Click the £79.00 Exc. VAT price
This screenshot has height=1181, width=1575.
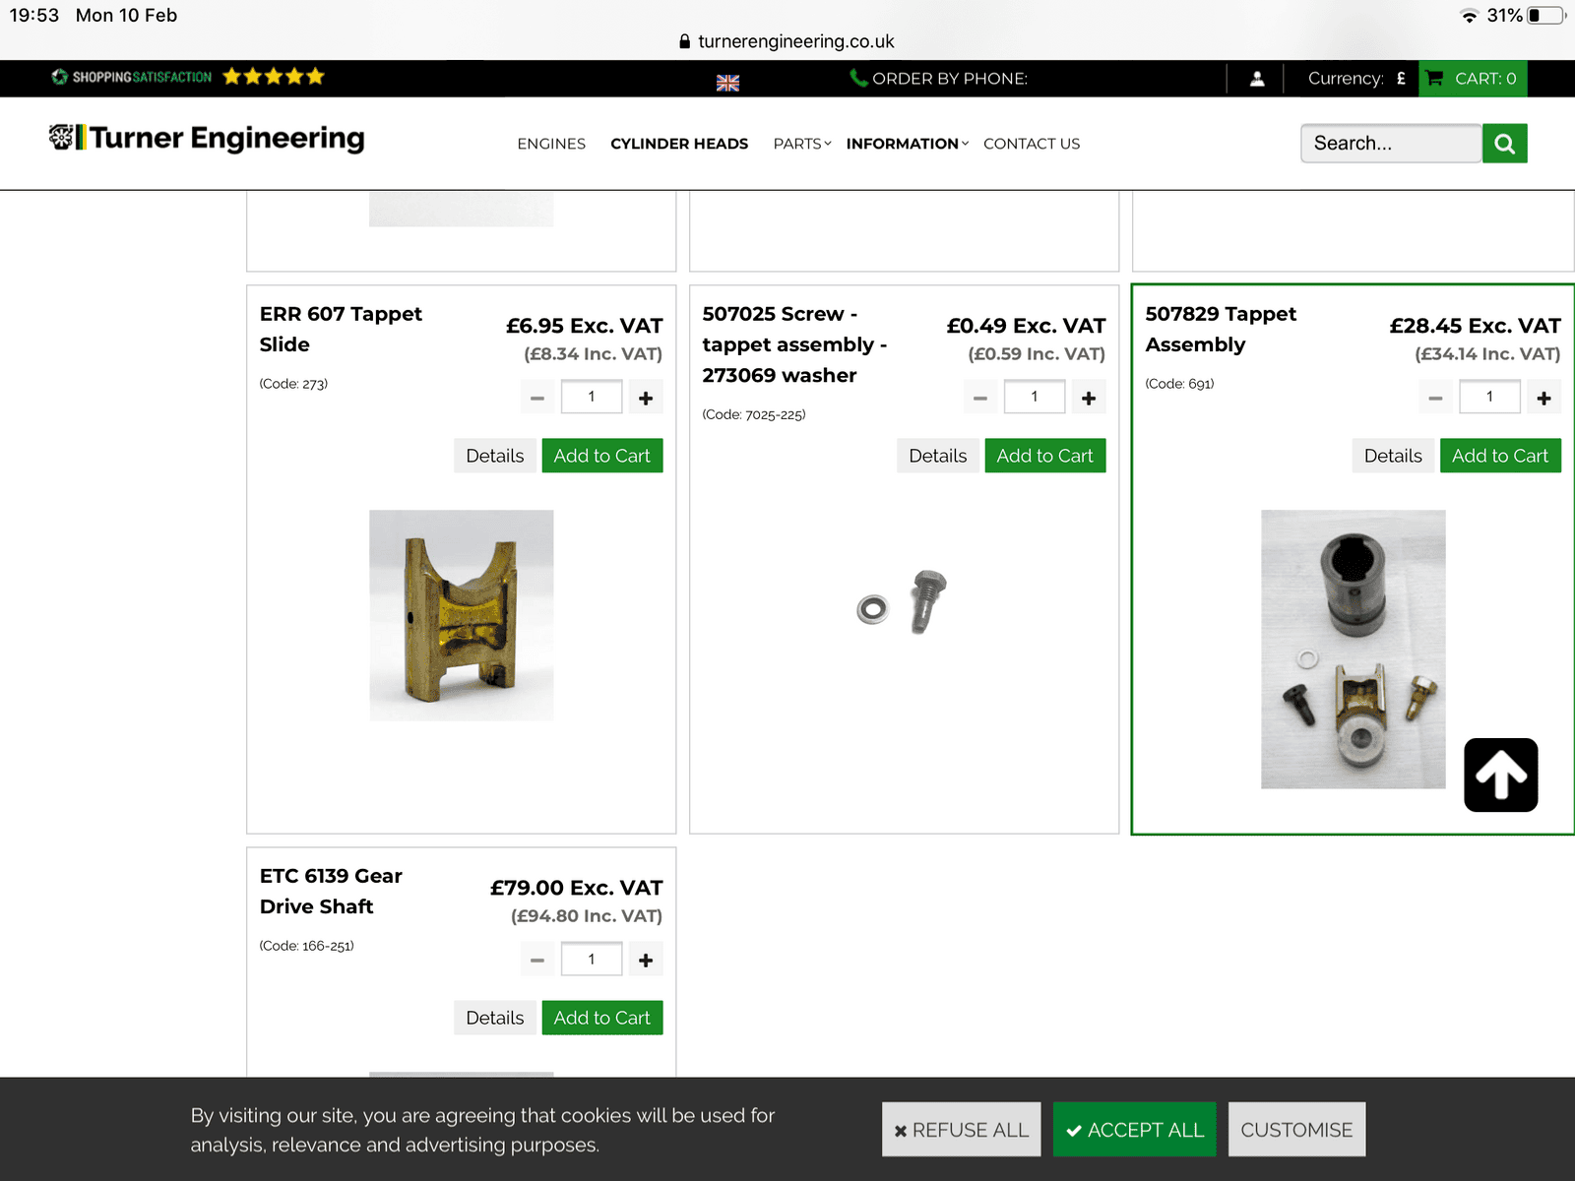click(577, 888)
